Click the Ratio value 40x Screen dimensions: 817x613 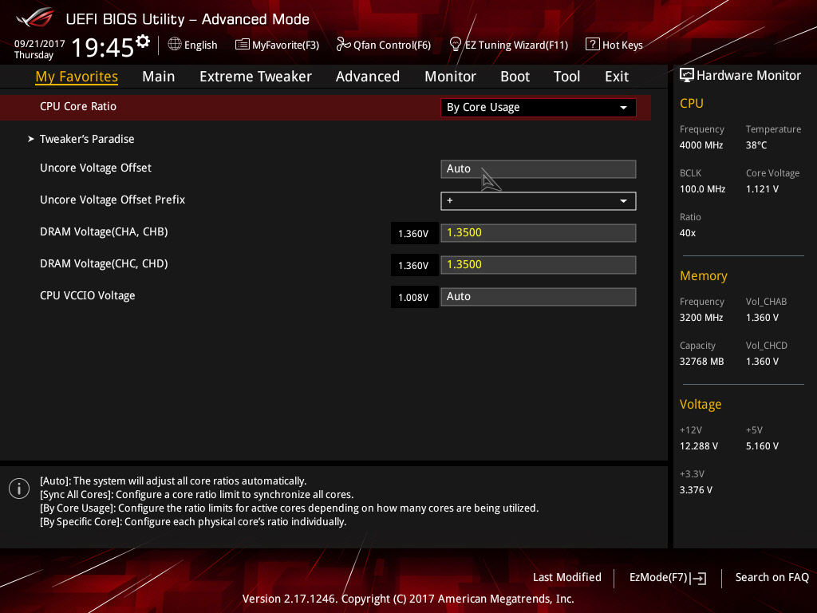tap(687, 233)
